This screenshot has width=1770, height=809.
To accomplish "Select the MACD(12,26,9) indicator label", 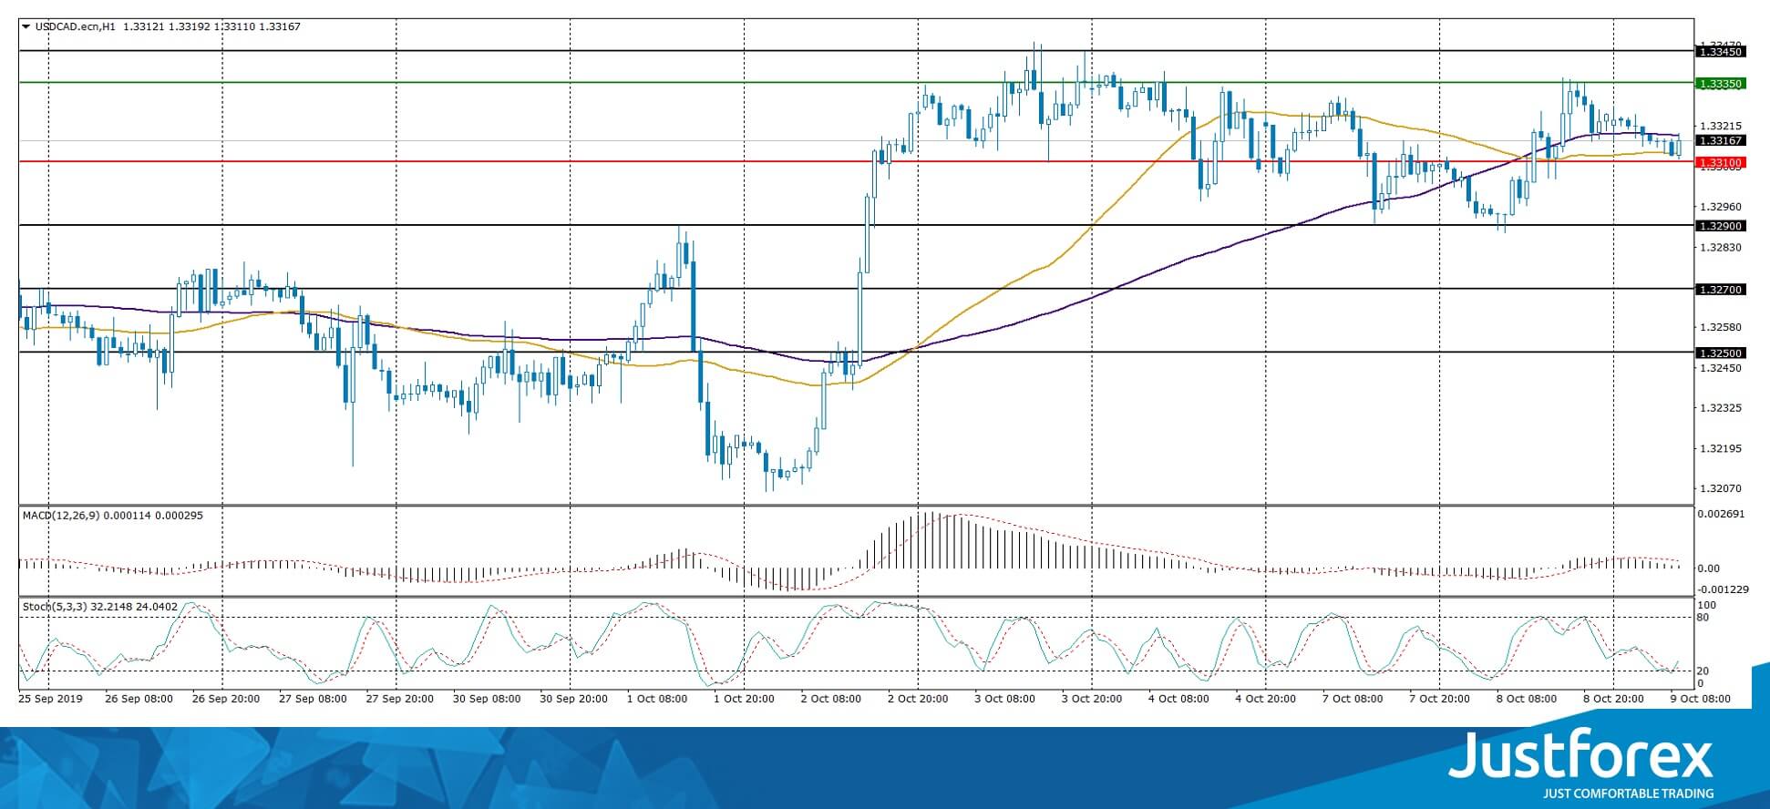I will click(60, 516).
